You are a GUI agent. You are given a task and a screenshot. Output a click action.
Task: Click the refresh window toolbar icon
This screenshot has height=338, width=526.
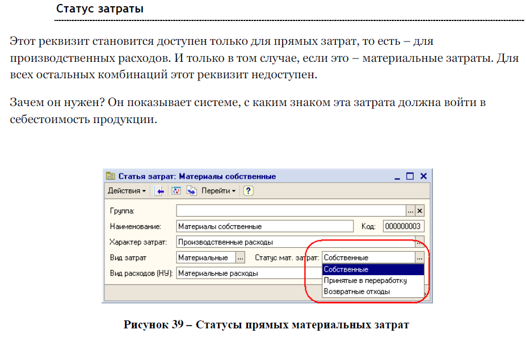[176, 191]
